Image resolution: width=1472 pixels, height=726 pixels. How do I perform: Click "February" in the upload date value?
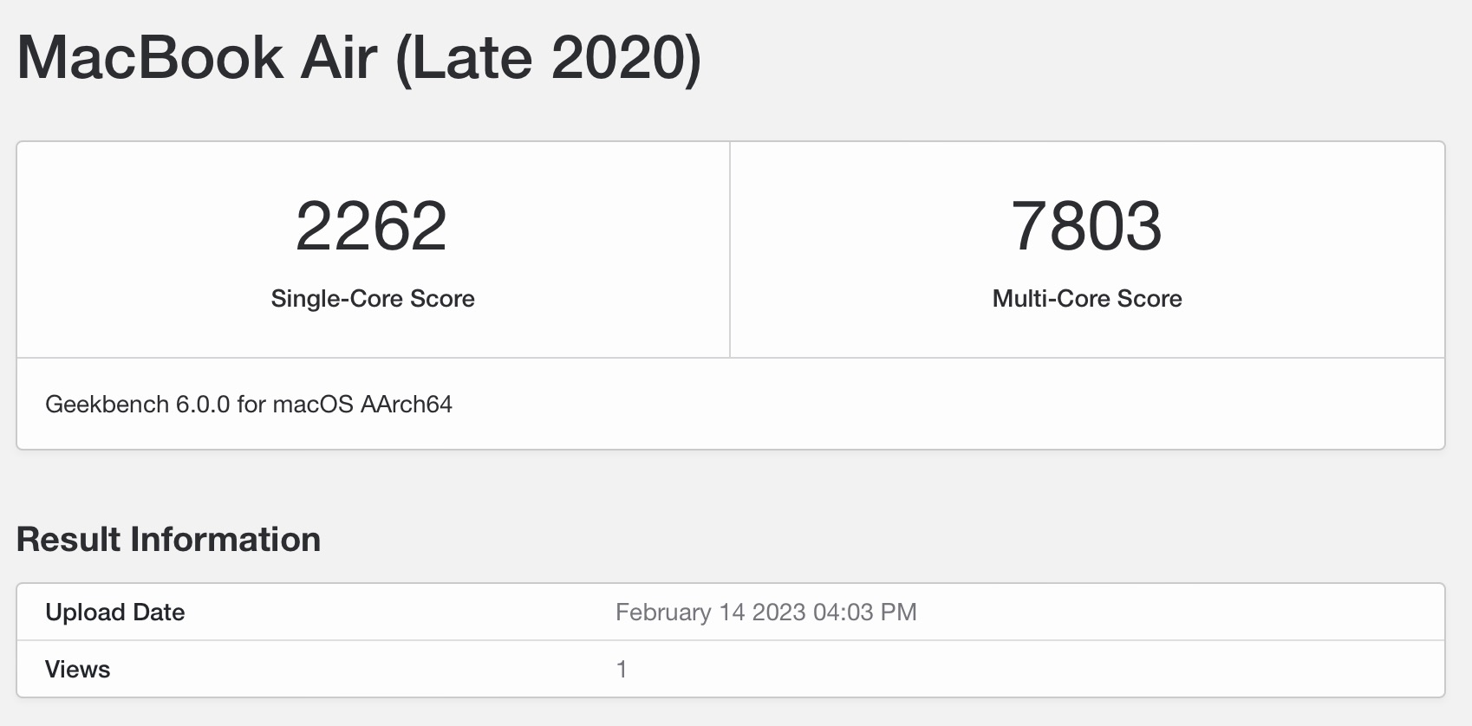[x=663, y=613]
